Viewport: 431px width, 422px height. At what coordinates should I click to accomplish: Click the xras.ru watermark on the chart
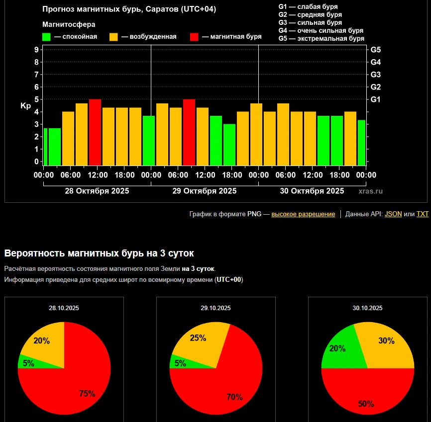pyautogui.click(x=371, y=191)
